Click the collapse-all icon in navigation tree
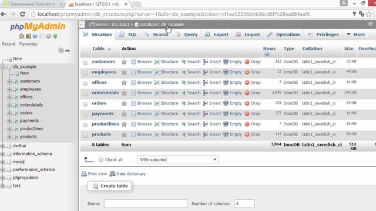Image resolution: width=376 pixels, height=211 pixels. (x=61, y=50)
